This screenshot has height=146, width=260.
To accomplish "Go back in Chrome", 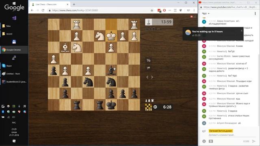I will tap(32, 10).
